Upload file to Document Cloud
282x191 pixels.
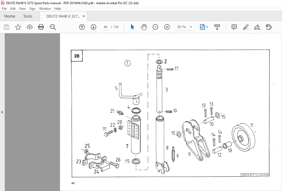tap(30, 27)
